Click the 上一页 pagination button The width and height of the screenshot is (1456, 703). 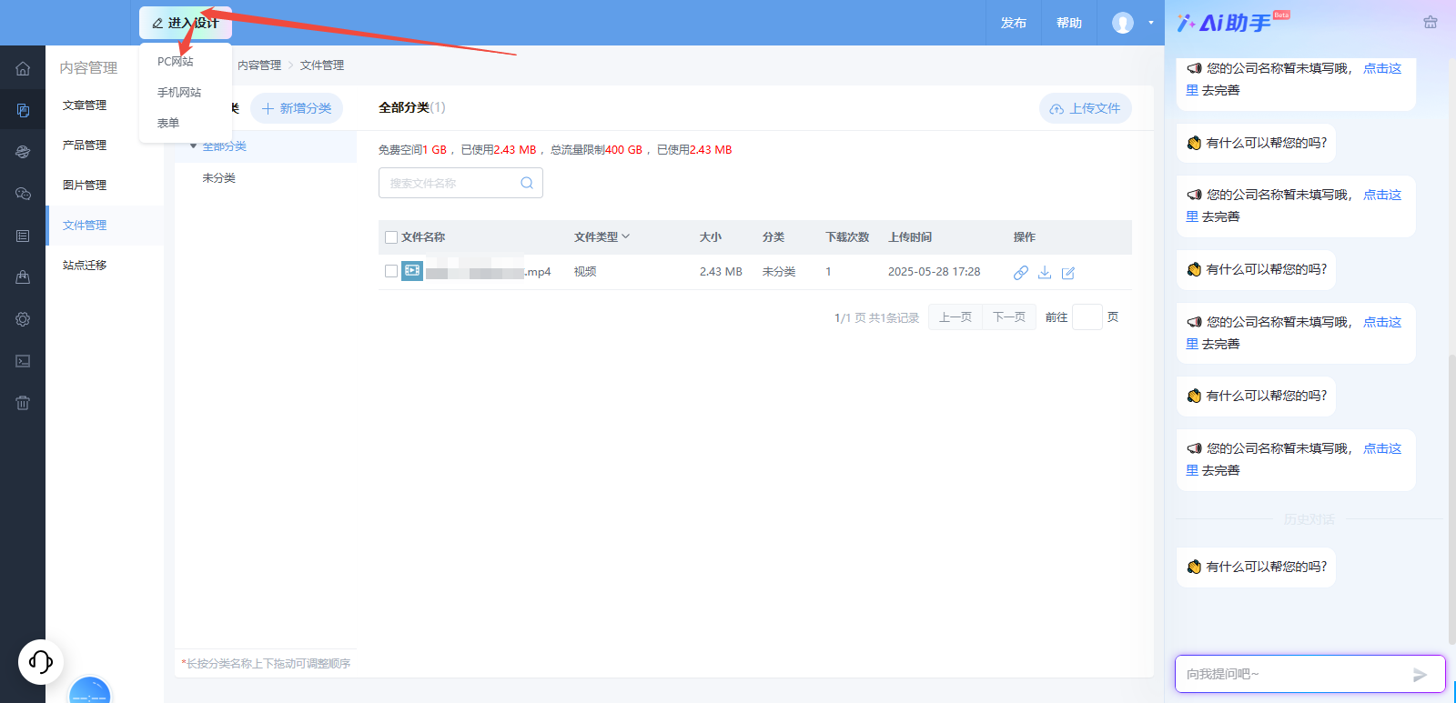pyautogui.click(x=955, y=317)
